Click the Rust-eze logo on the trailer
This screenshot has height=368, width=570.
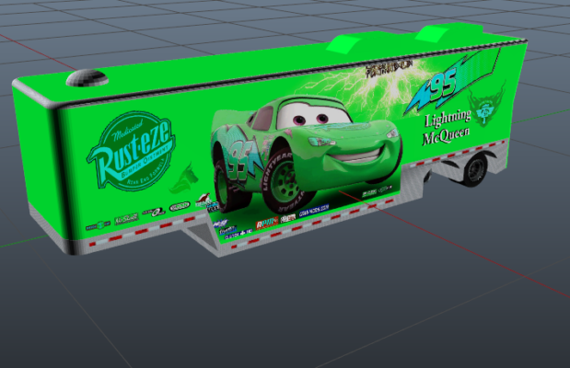tap(132, 151)
